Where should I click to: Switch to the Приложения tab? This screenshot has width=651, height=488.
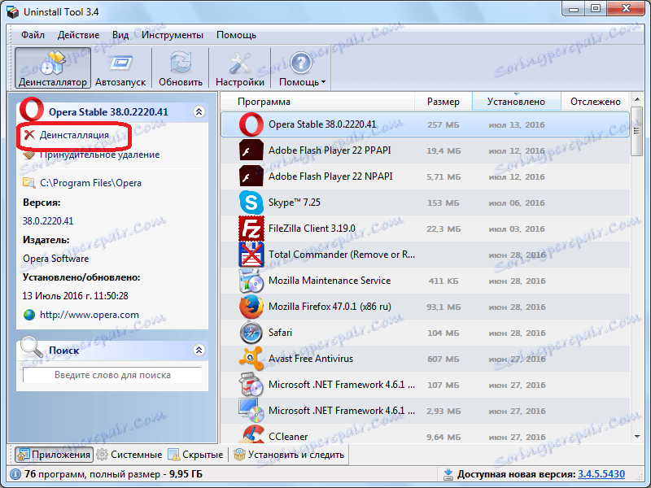[x=54, y=455]
